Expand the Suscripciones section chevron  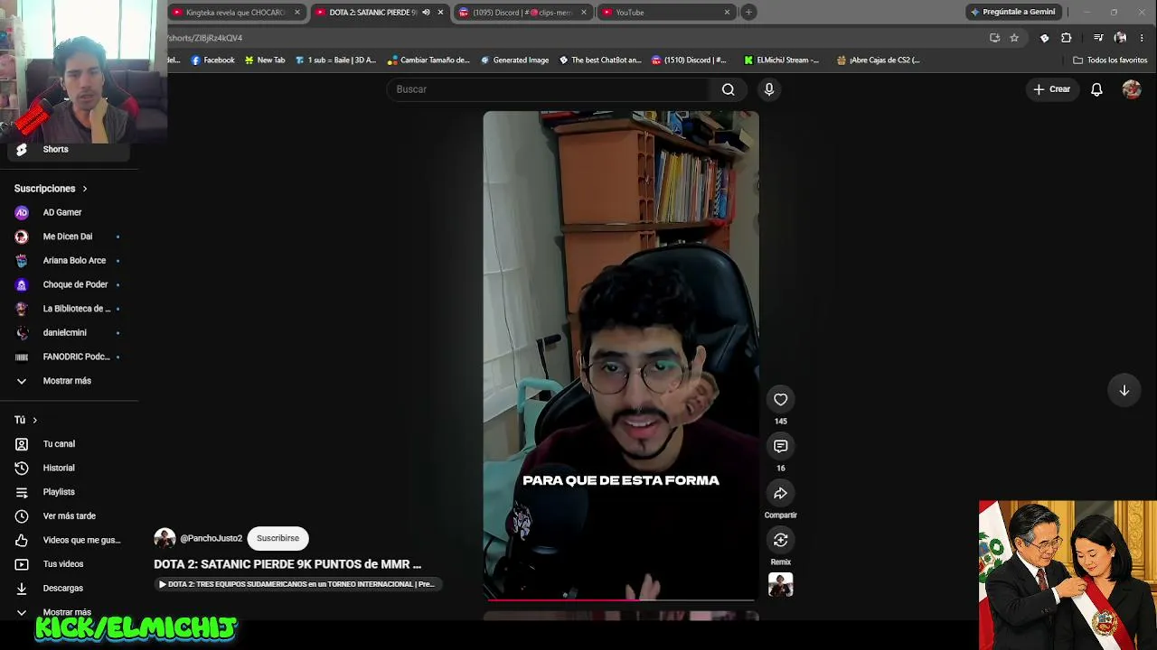point(85,189)
